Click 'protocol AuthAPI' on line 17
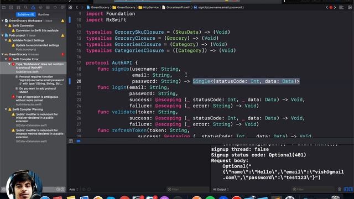354x199 pixels. pyautogui.click(x=109, y=62)
